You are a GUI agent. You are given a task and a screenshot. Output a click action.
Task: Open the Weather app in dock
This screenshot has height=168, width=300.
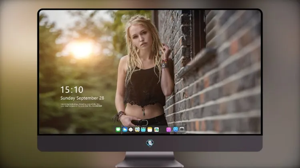124,130
